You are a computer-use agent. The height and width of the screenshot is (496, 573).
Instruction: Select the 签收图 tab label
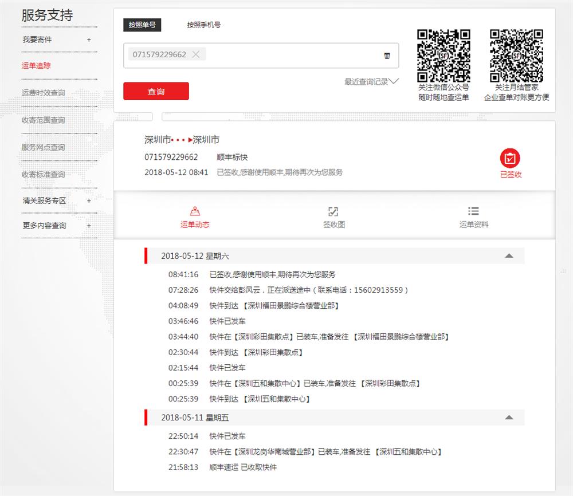333,225
